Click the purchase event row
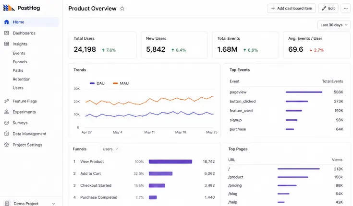Image resolution: width=353 pixels, height=206 pixels. [286, 129]
